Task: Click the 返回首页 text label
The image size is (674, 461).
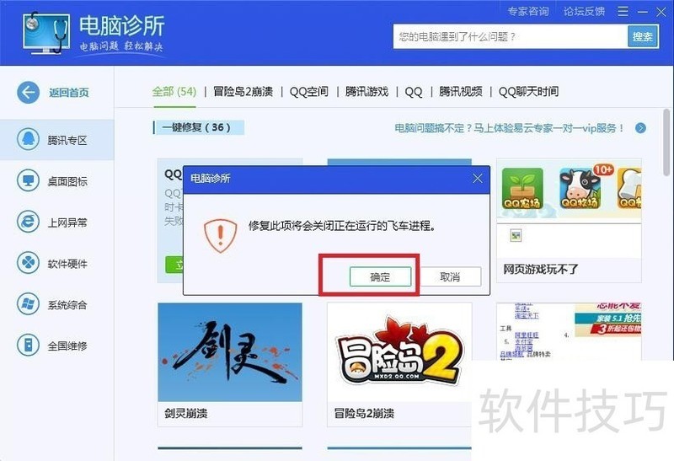Action: [69, 93]
